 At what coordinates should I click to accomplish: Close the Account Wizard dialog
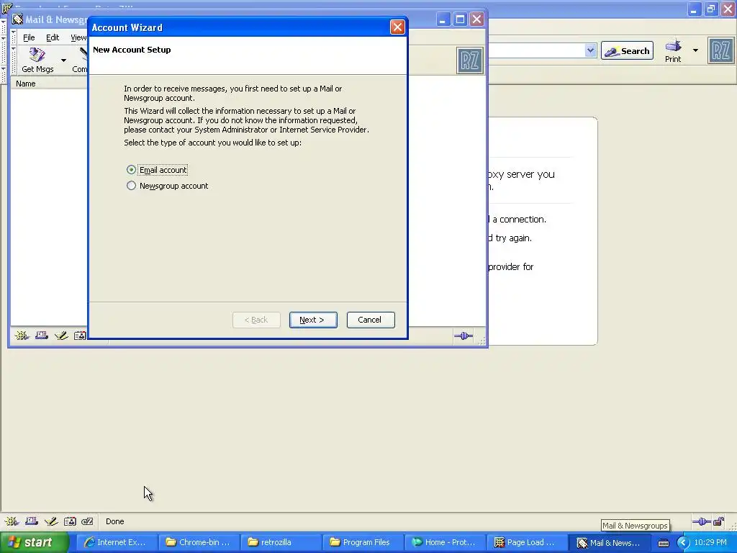[x=397, y=27]
